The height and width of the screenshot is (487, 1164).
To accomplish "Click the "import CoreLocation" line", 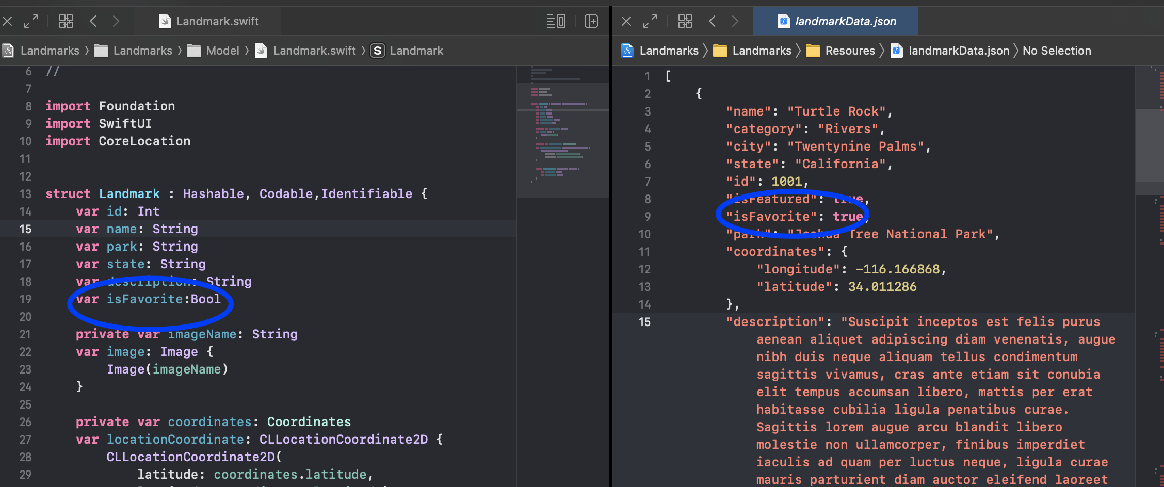I will (x=118, y=141).
